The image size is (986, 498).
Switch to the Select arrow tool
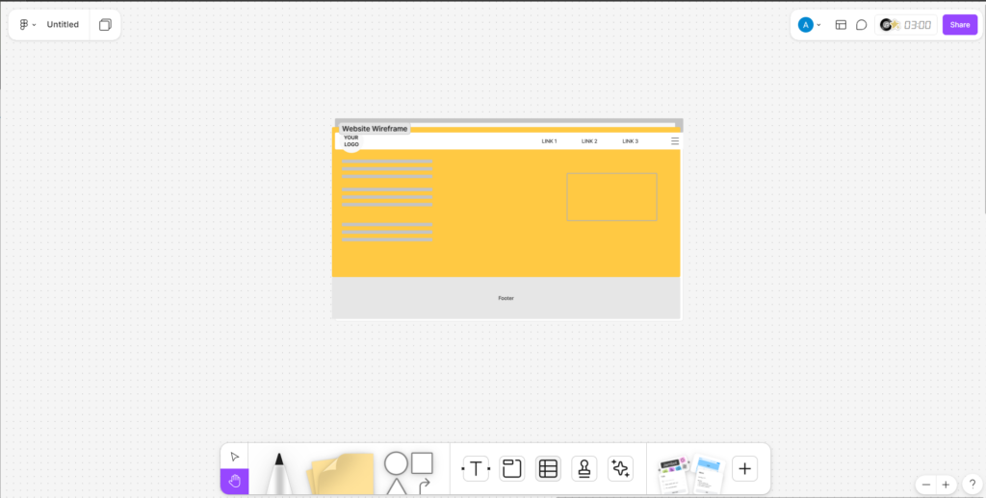click(234, 456)
